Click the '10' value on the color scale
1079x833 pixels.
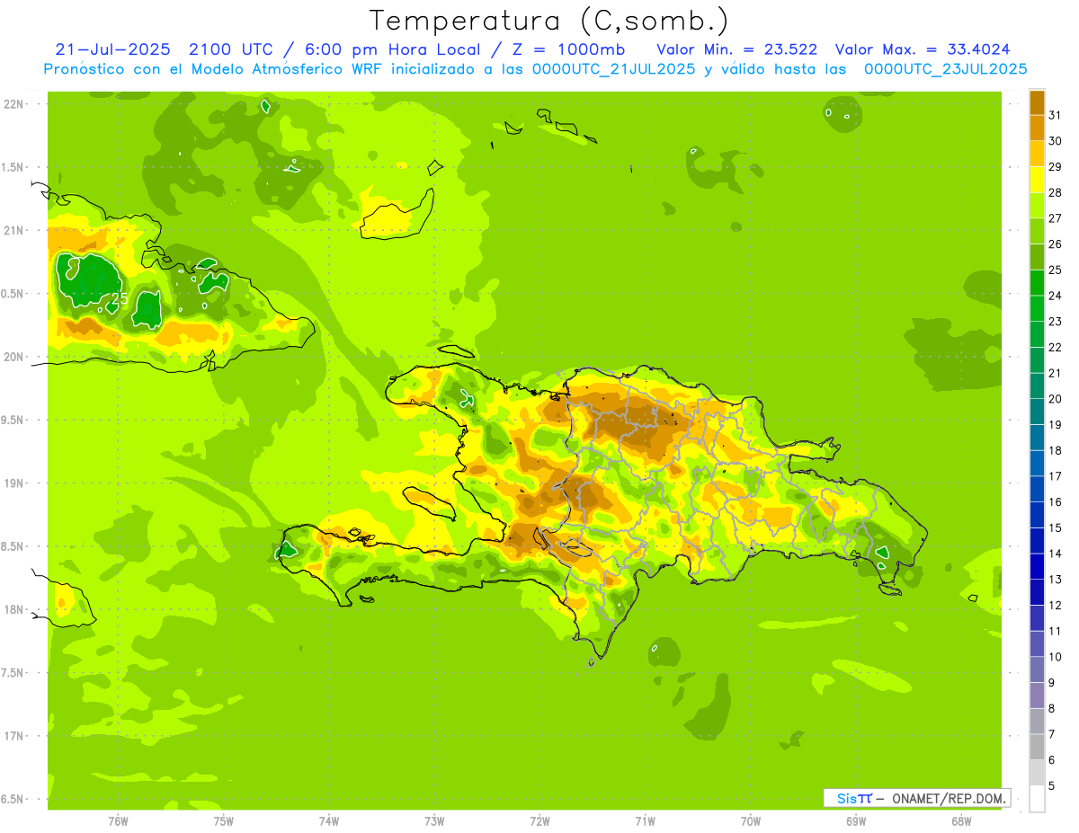coord(1055,657)
